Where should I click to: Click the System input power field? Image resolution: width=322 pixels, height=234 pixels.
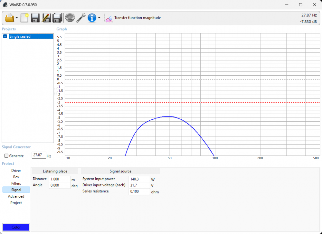139,179
